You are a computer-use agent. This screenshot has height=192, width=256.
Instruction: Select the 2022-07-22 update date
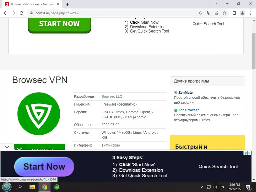[x=110, y=125]
